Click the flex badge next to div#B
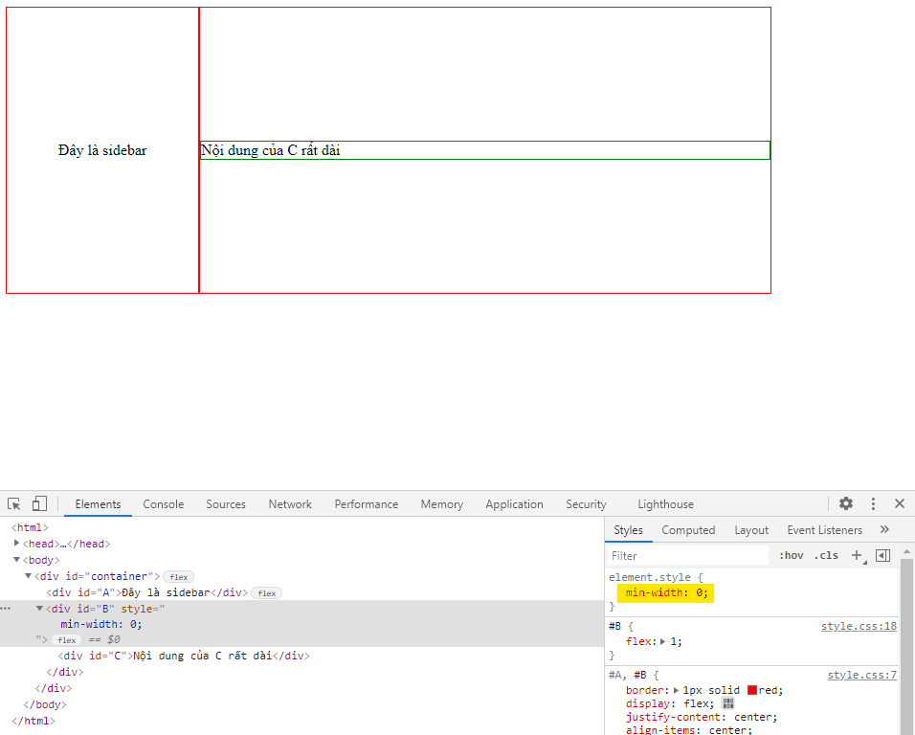 (67, 640)
